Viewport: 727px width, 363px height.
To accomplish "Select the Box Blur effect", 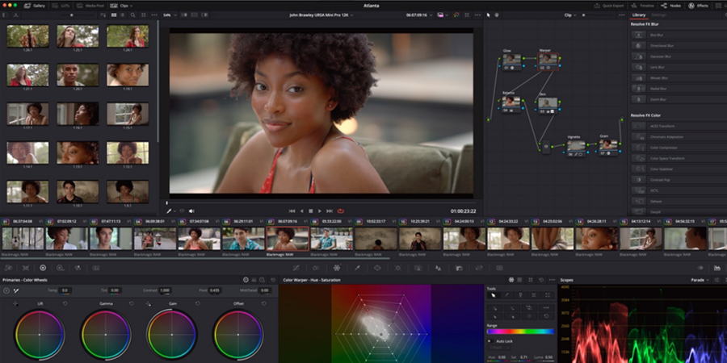I will [x=679, y=35].
